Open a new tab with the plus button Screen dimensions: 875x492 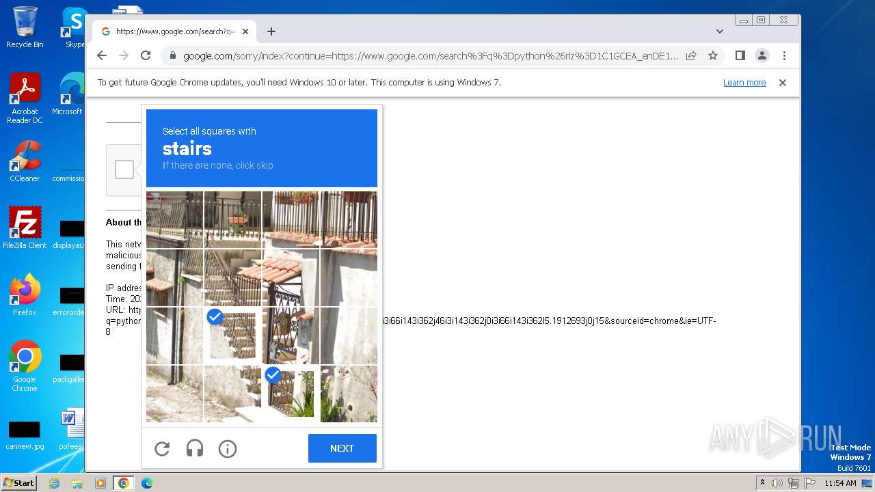[x=271, y=31]
